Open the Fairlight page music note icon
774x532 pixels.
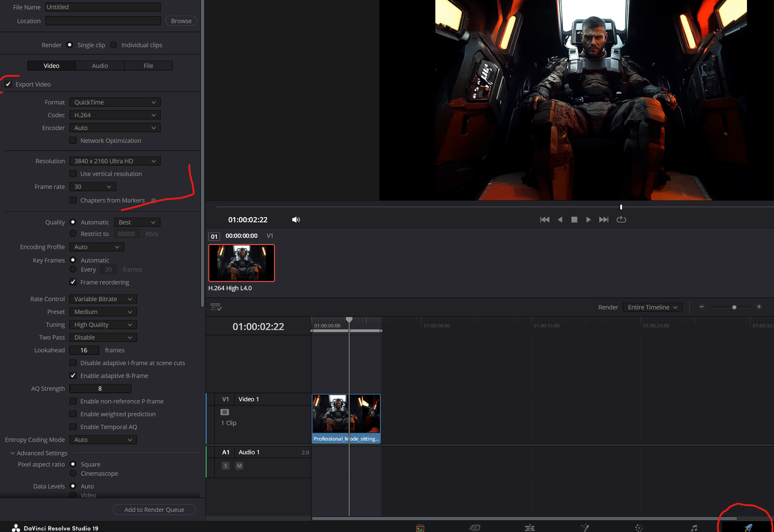(694, 528)
